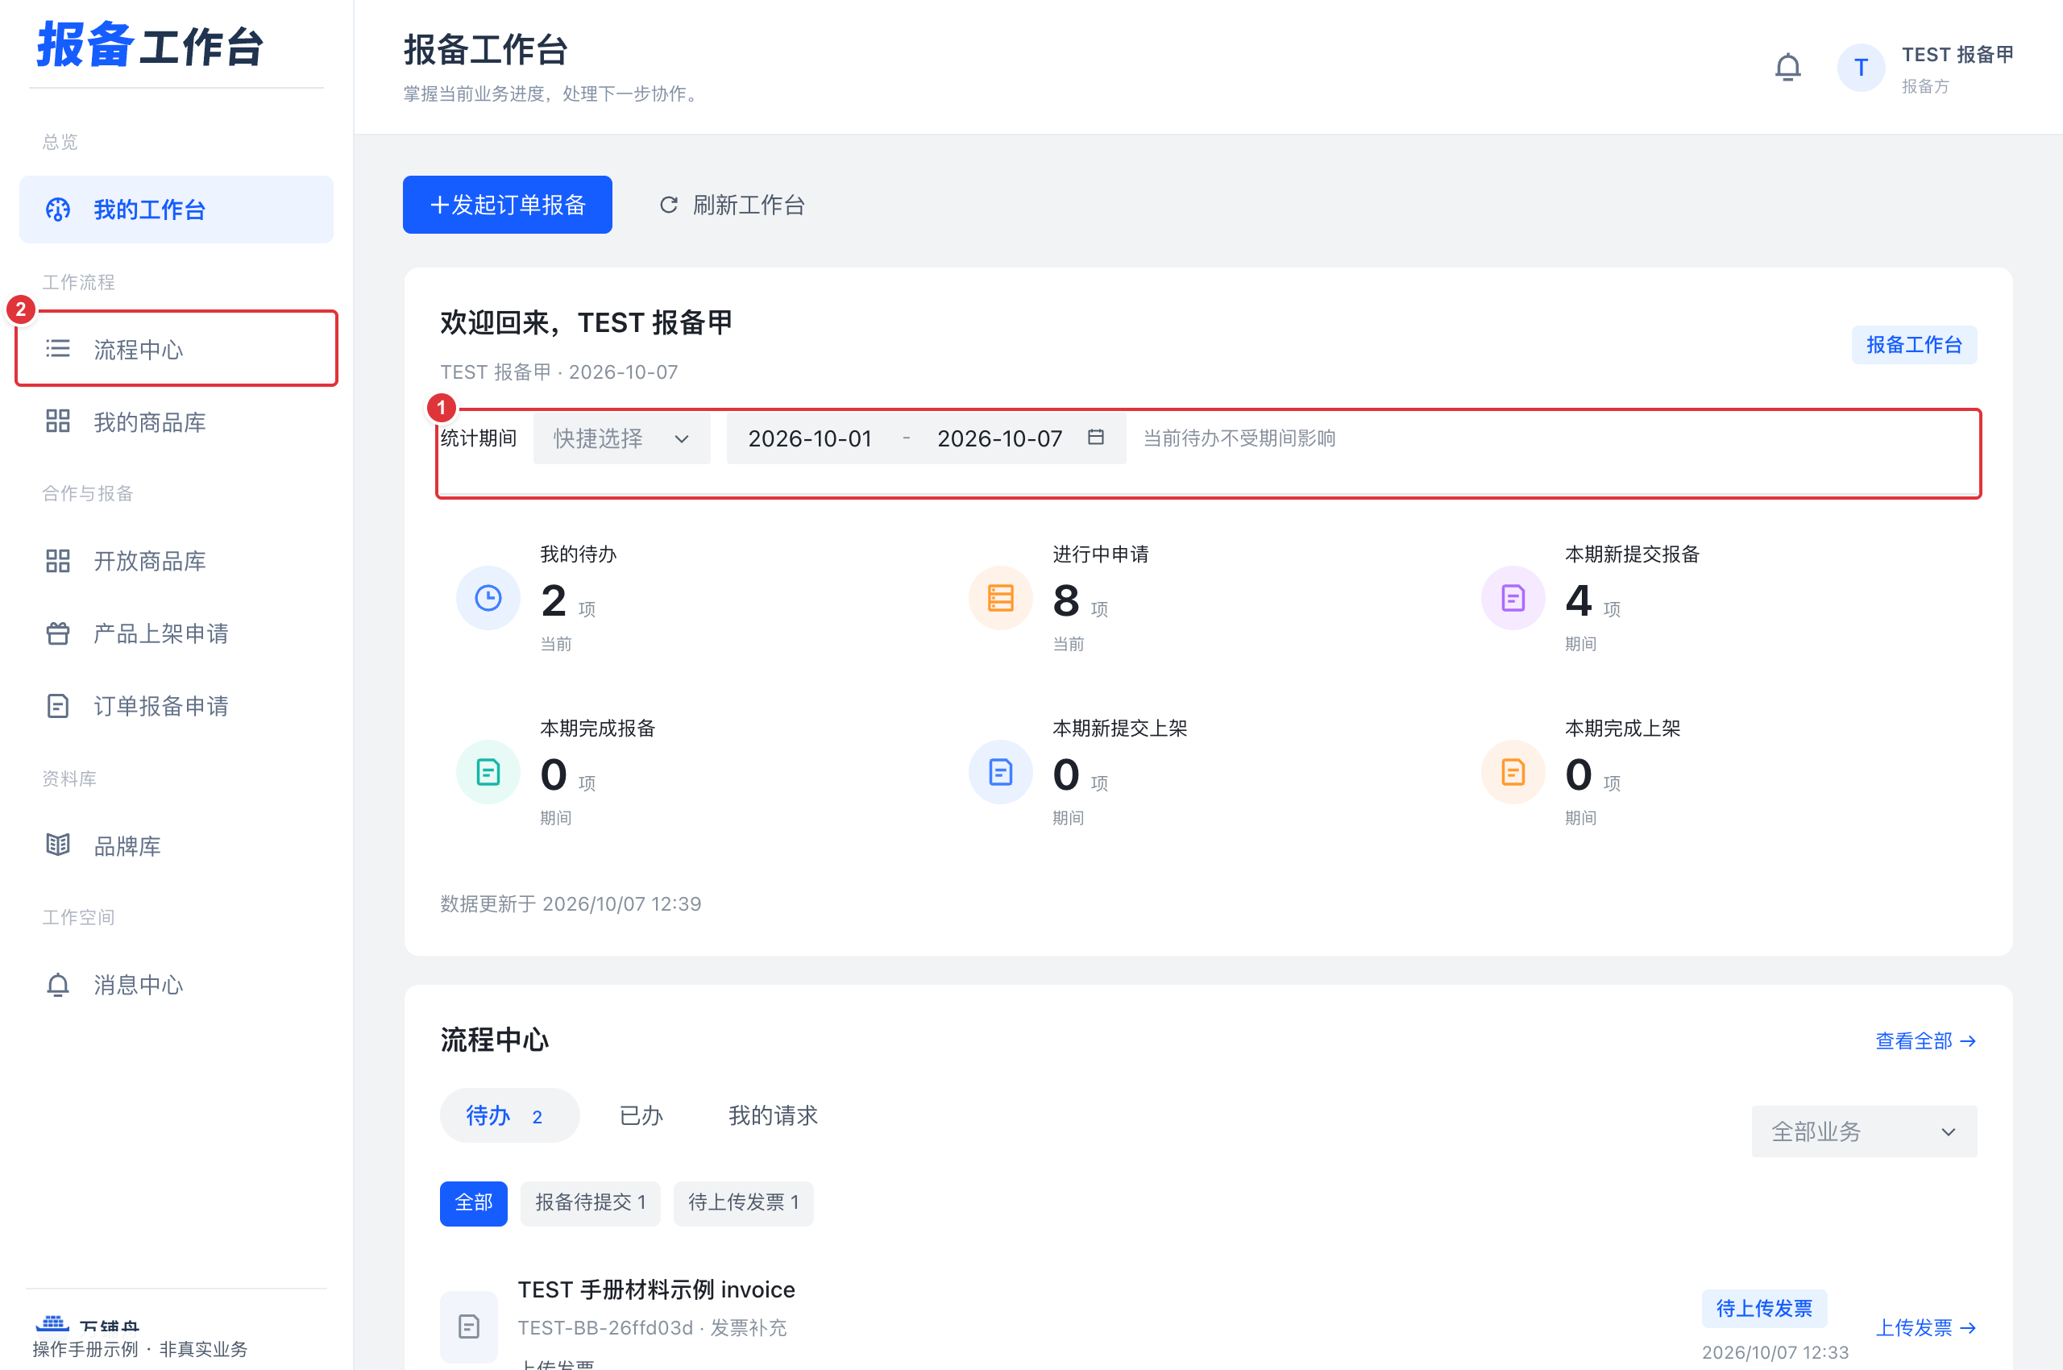Click the 待上传发票 status tag
This screenshot has height=1370, width=2063.
1763,1308
